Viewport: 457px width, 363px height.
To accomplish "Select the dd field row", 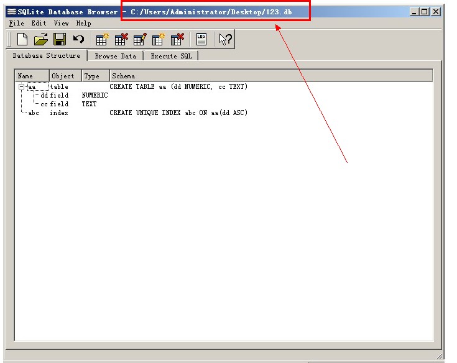I will [x=44, y=96].
